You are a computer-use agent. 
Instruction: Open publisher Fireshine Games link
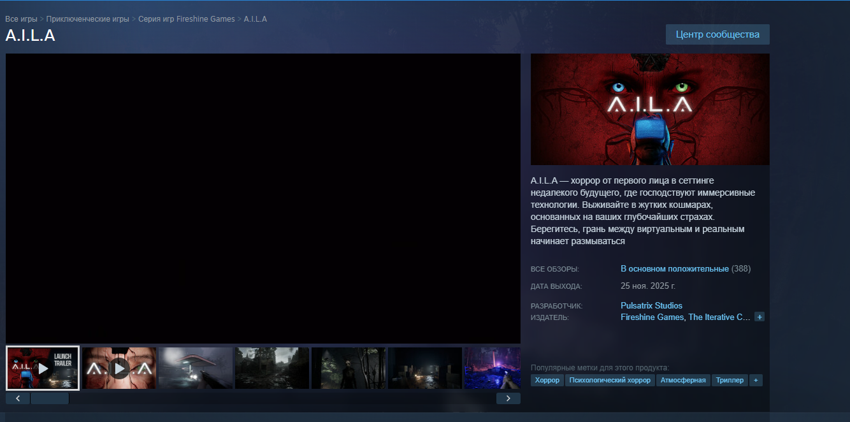click(652, 317)
